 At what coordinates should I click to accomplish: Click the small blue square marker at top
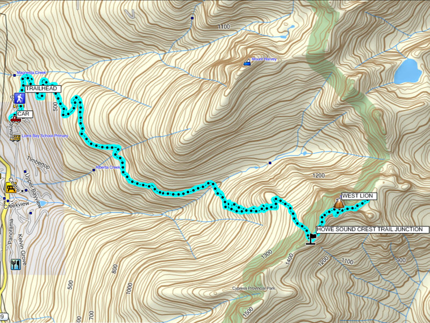coord(192,18)
